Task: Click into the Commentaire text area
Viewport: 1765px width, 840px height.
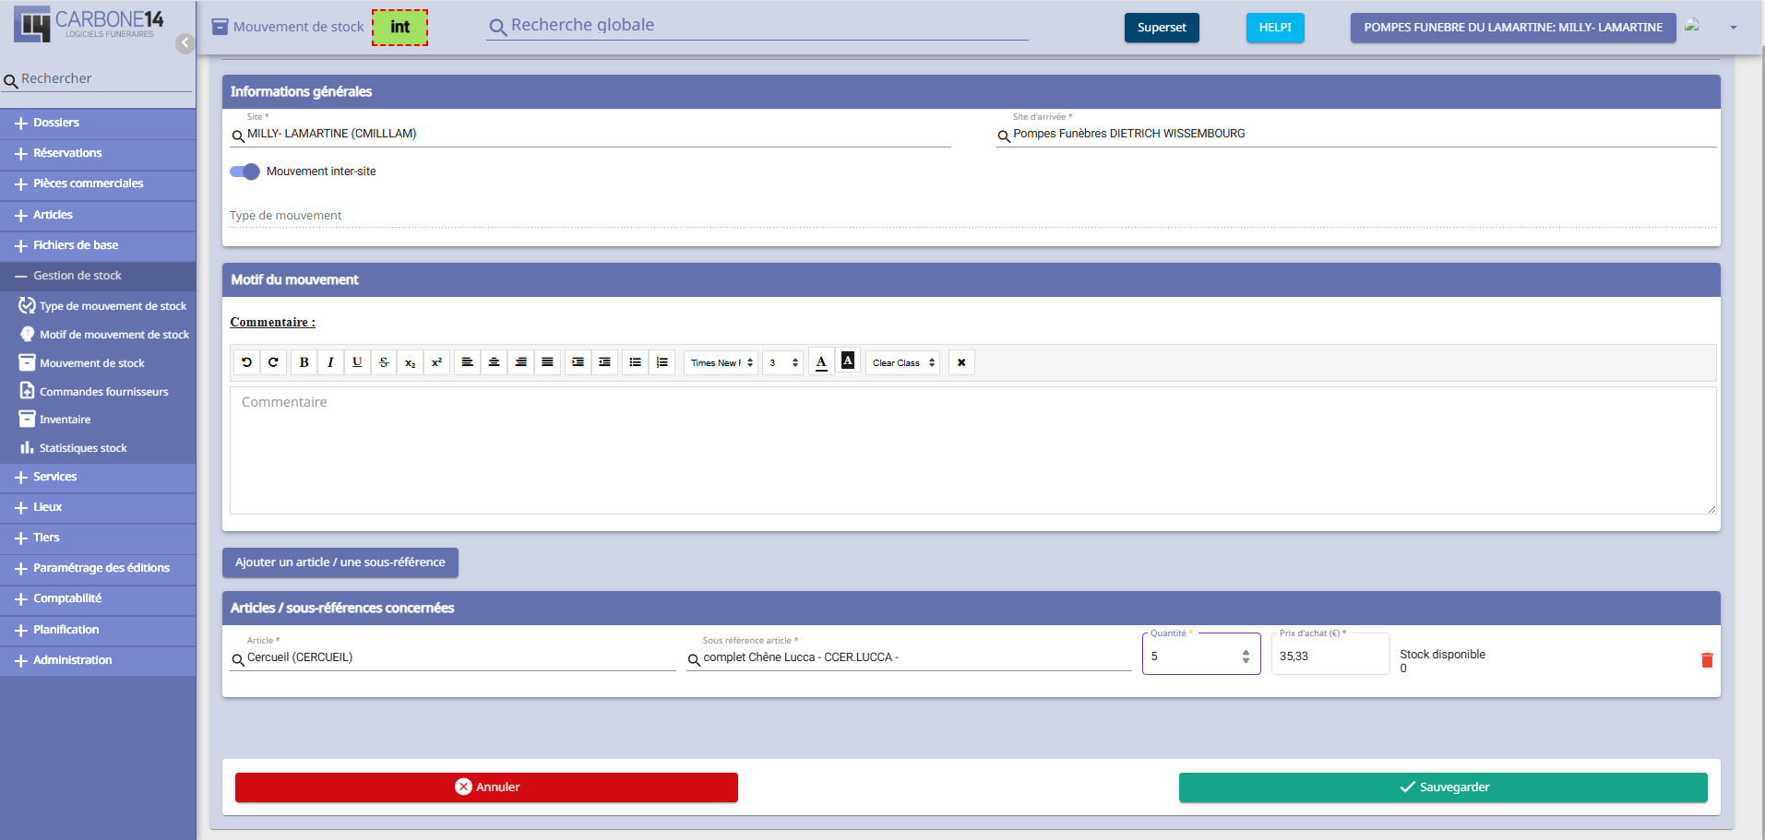Action: point(972,450)
